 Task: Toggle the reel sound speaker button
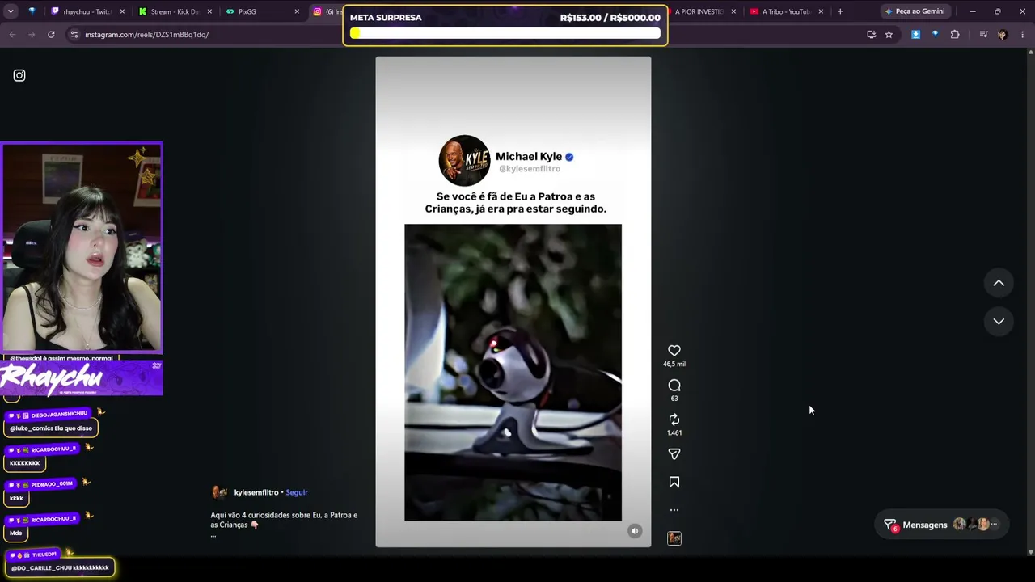tap(635, 531)
